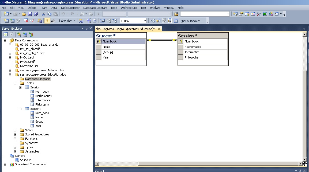Click the Connect to Server icon
The width and height of the screenshot is (309, 172).
tap(25, 34)
